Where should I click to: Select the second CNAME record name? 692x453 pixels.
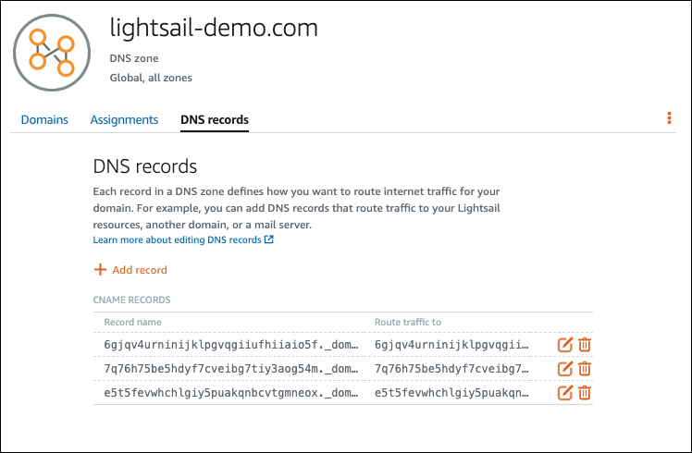[231, 369]
